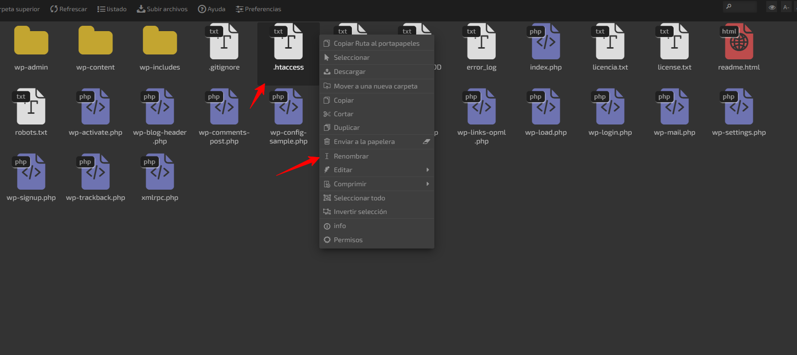Choose Mover a una nueva carpeta
This screenshot has height=355, width=797.
click(x=376, y=86)
